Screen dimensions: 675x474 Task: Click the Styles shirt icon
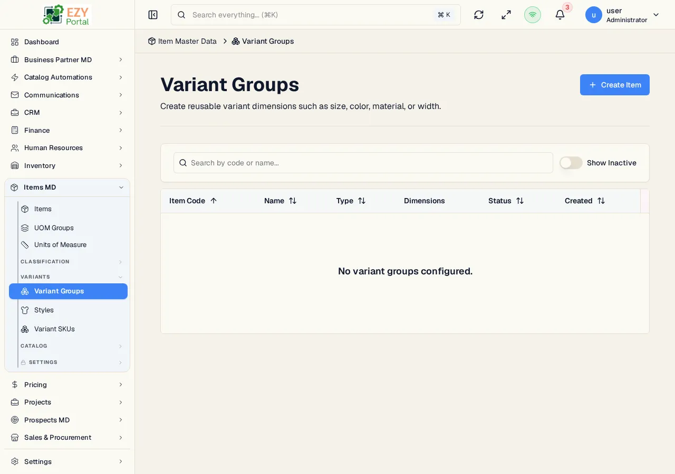(x=25, y=310)
